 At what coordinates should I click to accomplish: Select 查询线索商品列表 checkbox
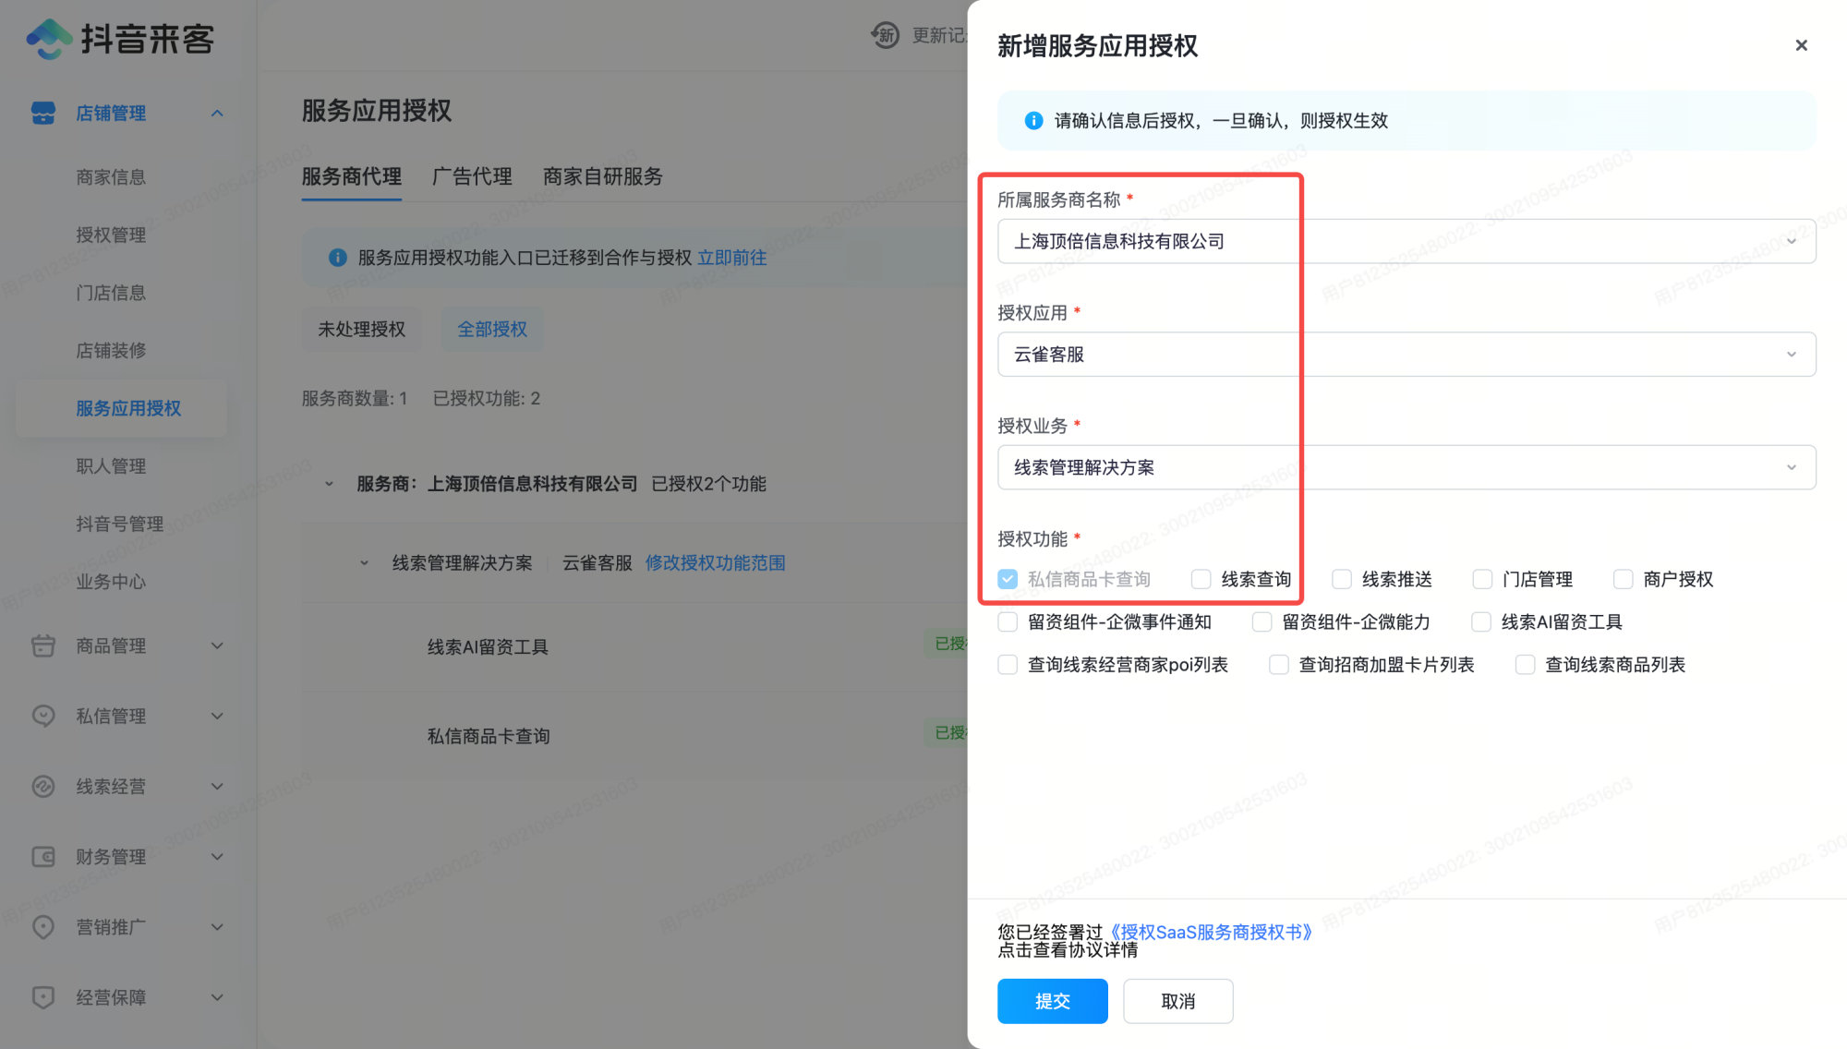tap(1526, 665)
